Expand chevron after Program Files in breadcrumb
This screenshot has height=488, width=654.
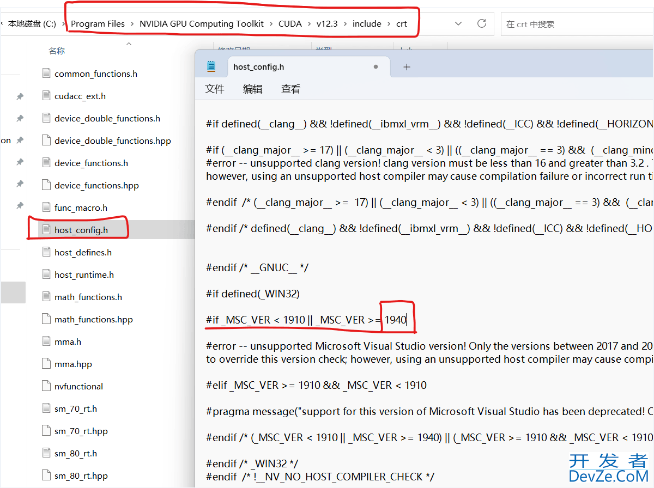132,24
